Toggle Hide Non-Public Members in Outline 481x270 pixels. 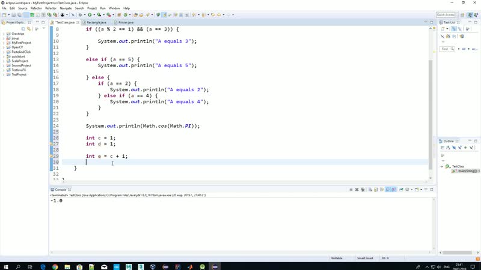point(465,148)
